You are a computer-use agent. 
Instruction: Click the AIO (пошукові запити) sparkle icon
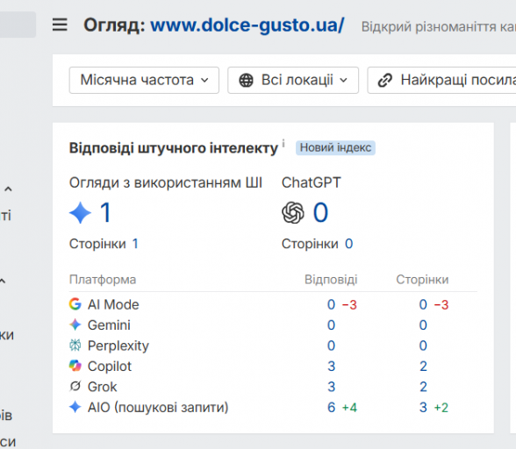point(75,407)
